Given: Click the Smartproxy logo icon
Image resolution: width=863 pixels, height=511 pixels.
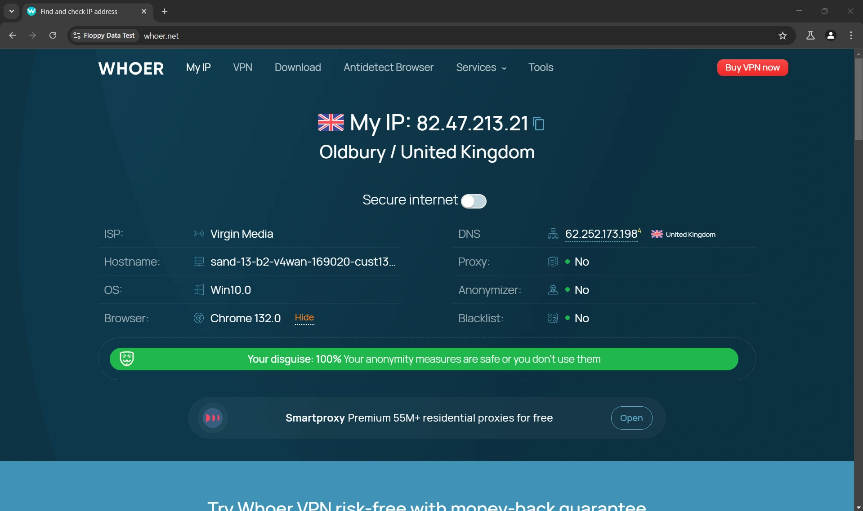Looking at the screenshot, I should tap(213, 418).
